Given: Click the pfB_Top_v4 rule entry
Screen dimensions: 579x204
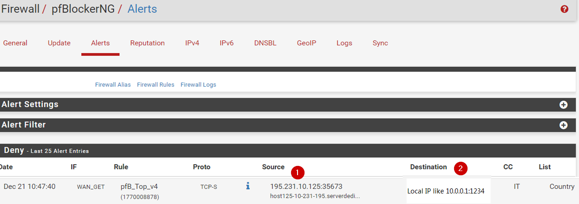Looking at the screenshot, I should pyautogui.click(x=138, y=187).
